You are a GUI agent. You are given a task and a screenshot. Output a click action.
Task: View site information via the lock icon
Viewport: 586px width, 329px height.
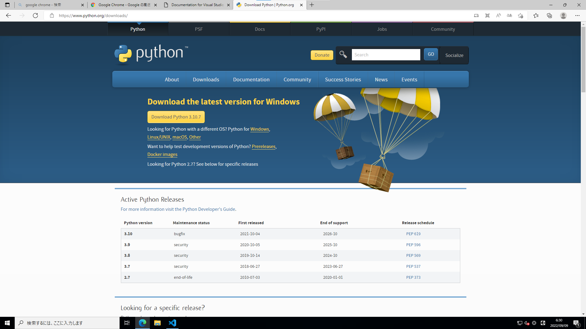click(52, 16)
